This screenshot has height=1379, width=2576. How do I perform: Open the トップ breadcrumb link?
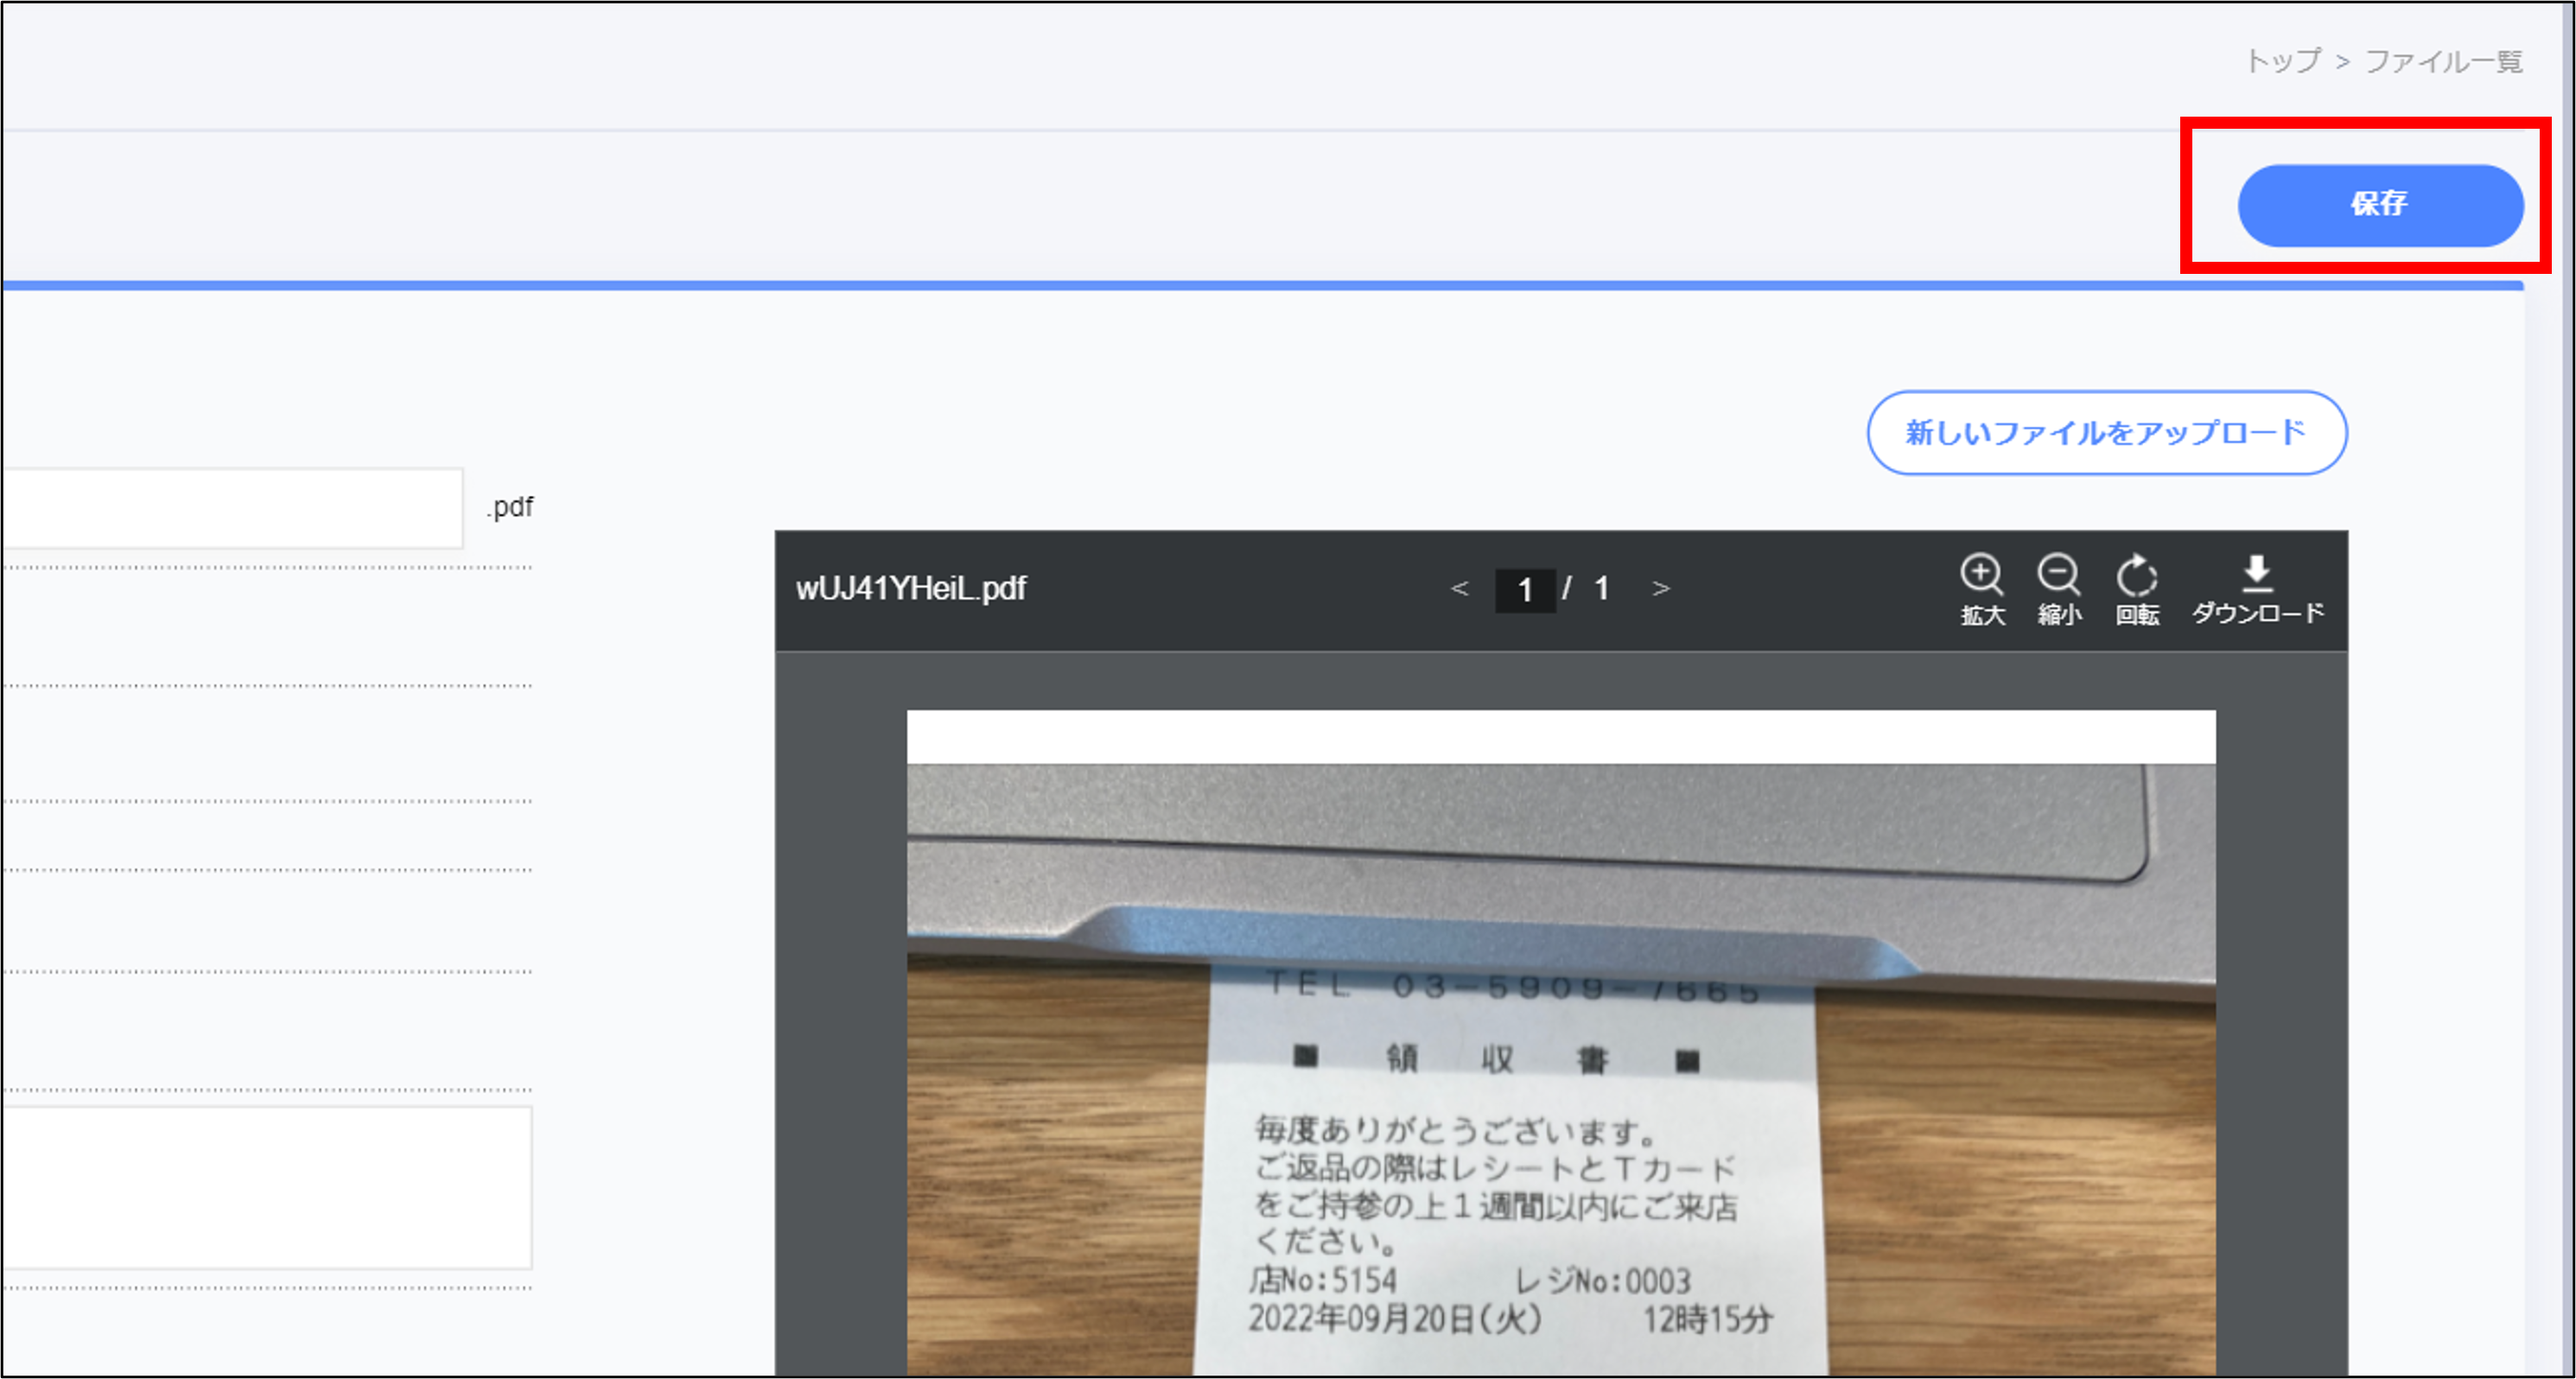coord(2284,61)
